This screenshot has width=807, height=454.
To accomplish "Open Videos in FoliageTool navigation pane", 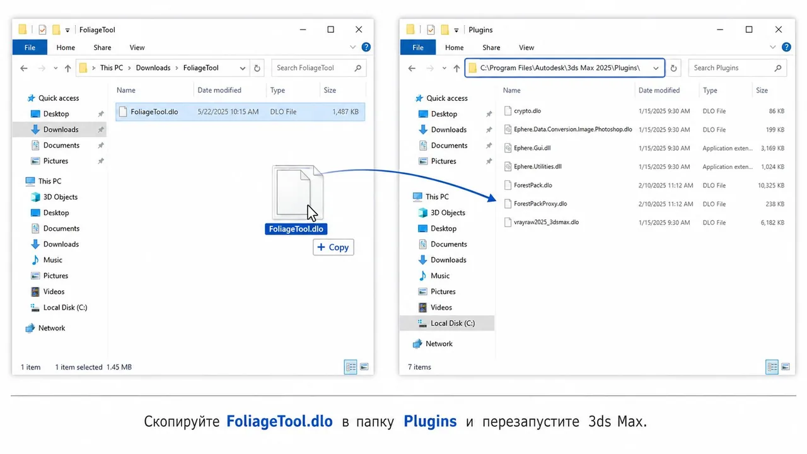I will 54,291.
